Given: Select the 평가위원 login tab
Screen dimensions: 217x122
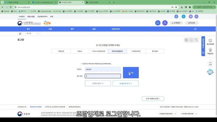Looking at the screenshot, I should click(x=155, y=51).
